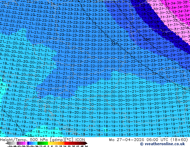Click the "500 hPa" pressure level label
Screen dimensions: 190x147
click(x=39, y=139)
